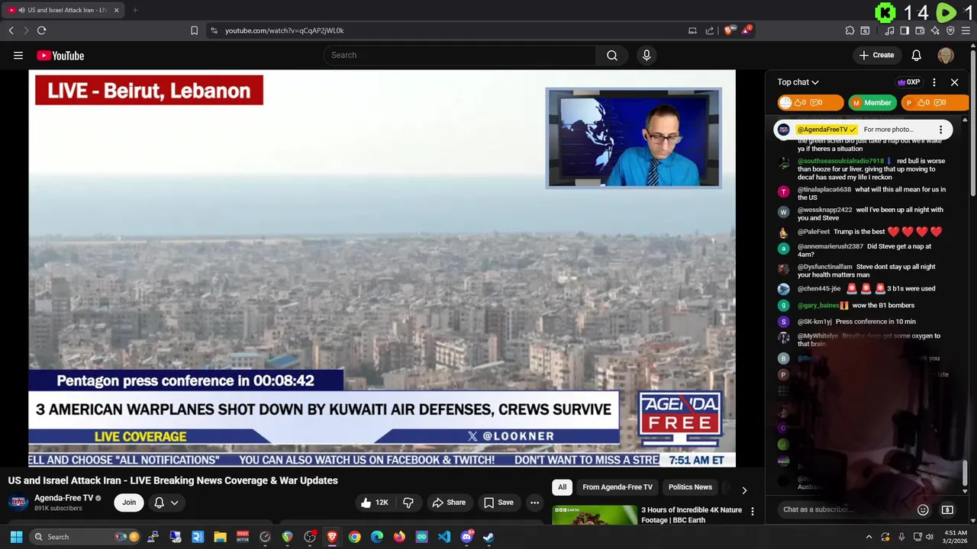Open the account avatar menu

pyautogui.click(x=946, y=55)
